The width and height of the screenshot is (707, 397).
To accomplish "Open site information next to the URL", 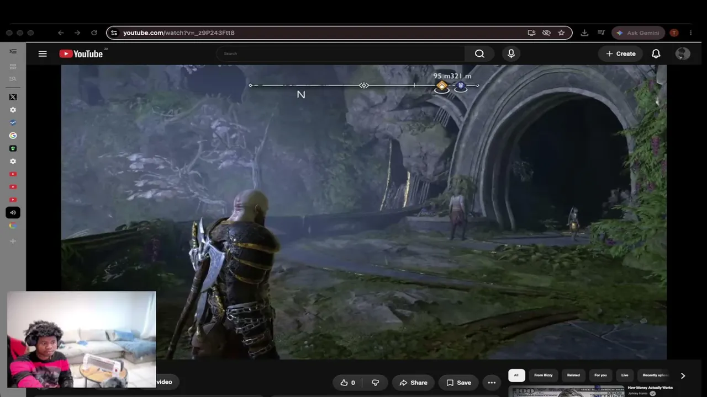I will point(114,33).
